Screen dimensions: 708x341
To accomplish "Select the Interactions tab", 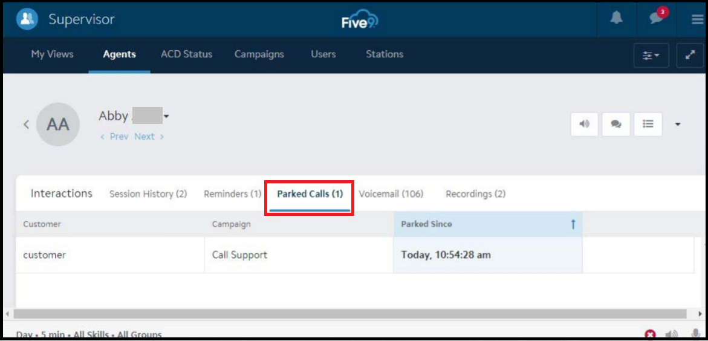I will click(x=62, y=193).
